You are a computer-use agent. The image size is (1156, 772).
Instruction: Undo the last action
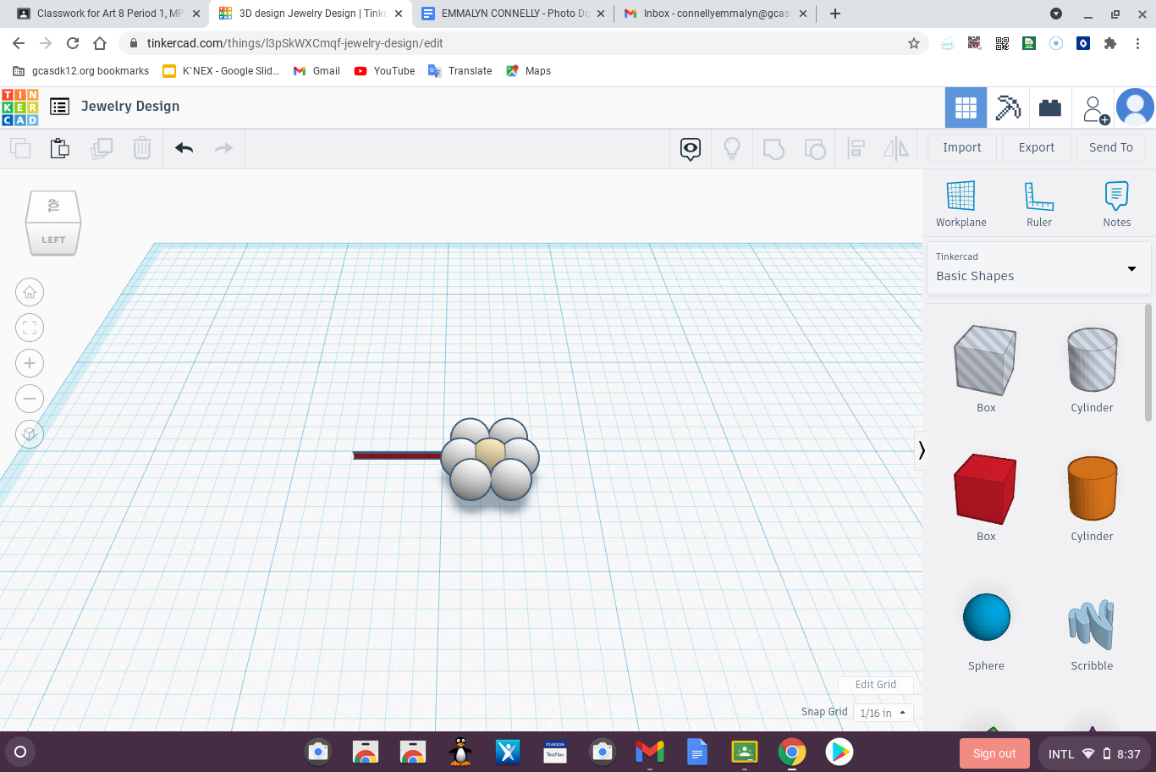pyautogui.click(x=183, y=147)
